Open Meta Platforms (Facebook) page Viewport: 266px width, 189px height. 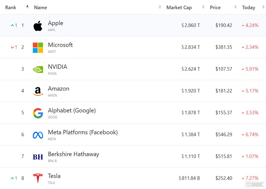(x=83, y=132)
